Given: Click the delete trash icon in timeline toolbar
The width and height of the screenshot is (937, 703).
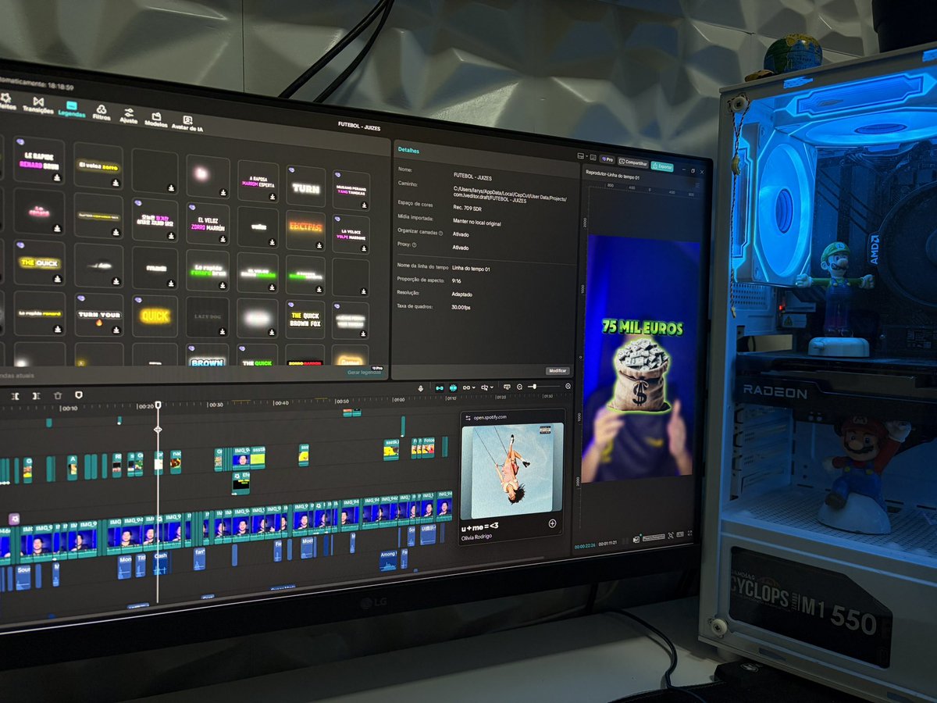Looking at the screenshot, I should point(58,396).
